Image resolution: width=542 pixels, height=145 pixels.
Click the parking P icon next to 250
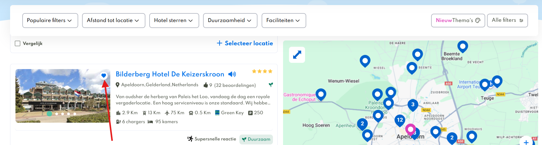250,113
